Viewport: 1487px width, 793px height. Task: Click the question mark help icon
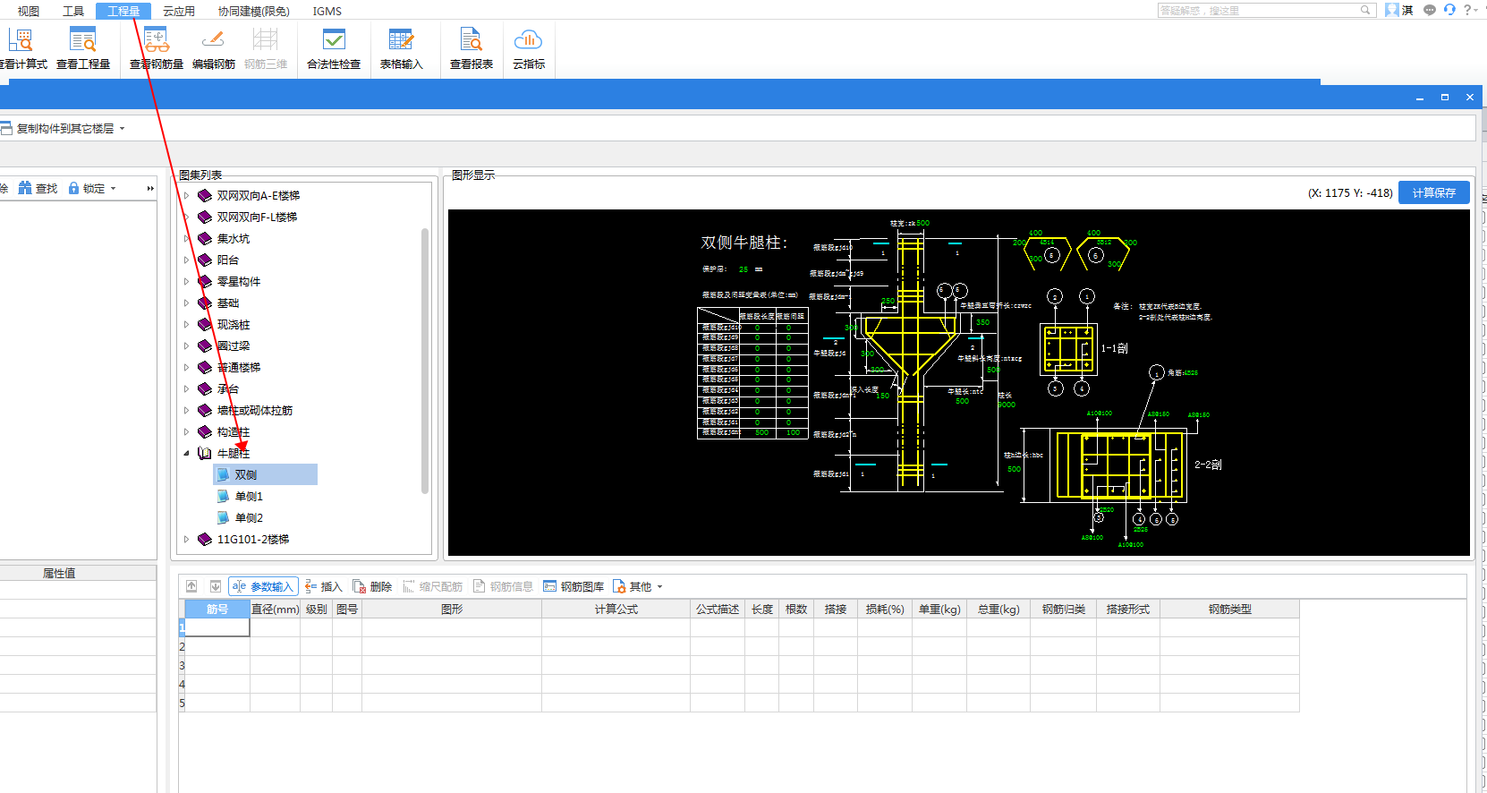click(1467, 10)
